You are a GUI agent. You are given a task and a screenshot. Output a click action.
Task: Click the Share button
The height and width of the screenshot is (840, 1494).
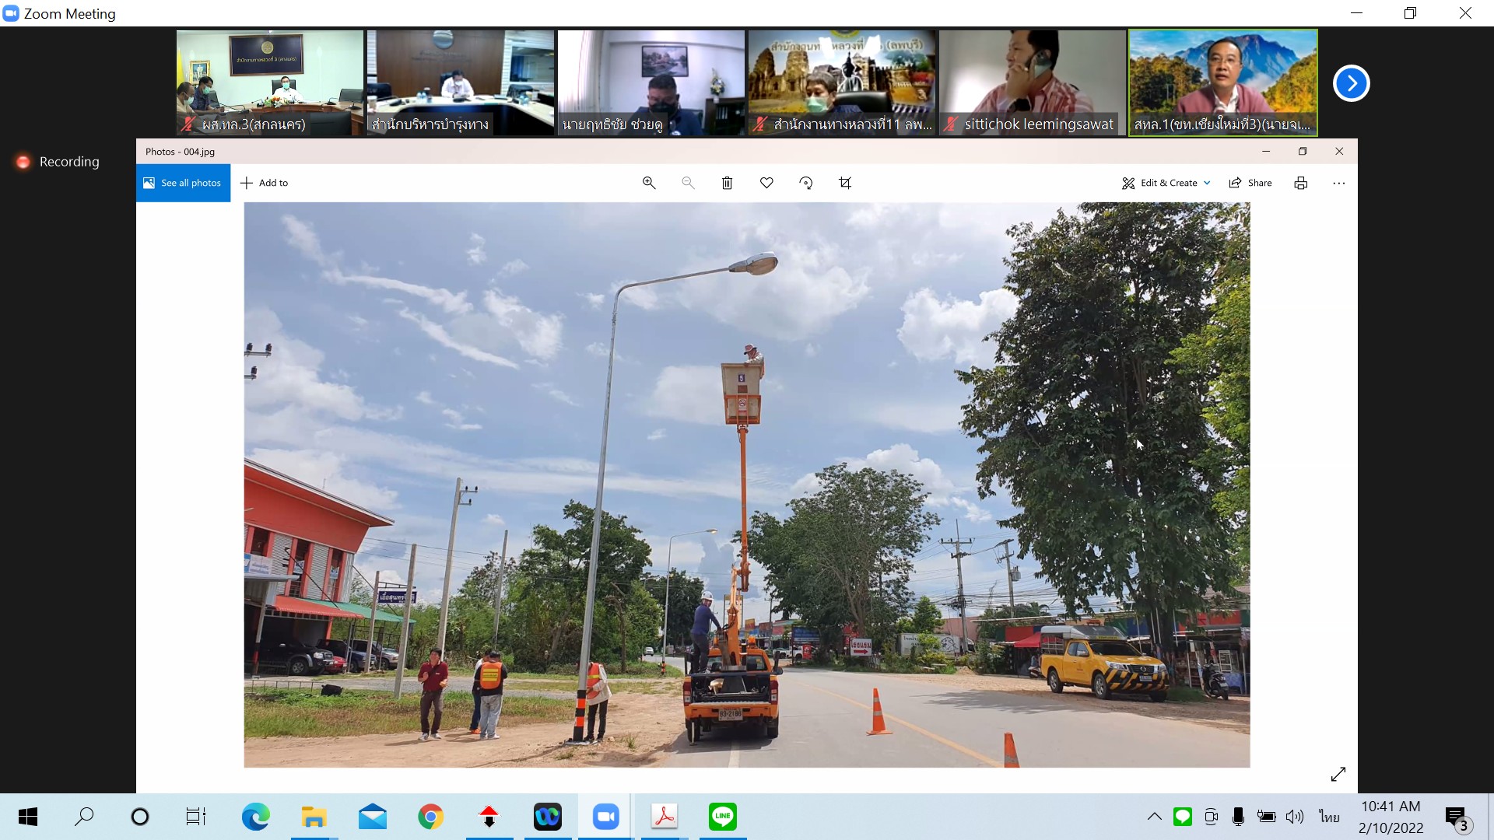(x=1250, y=183)
